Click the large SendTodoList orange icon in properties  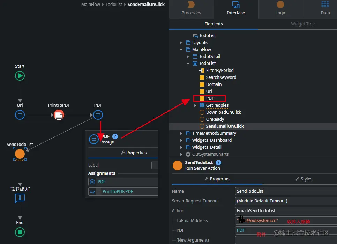(178, 165)
